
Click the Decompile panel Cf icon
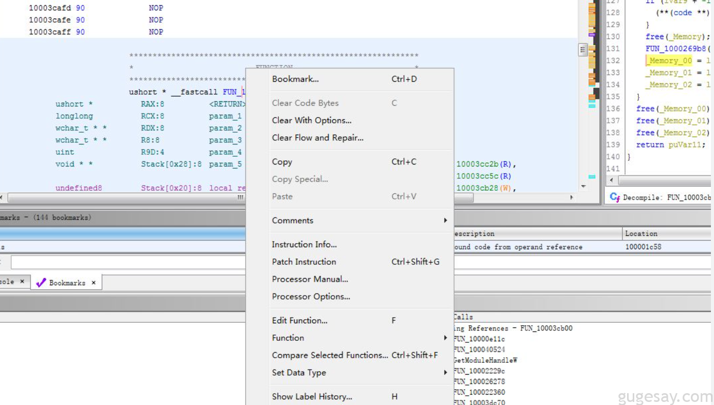[614, 197]
